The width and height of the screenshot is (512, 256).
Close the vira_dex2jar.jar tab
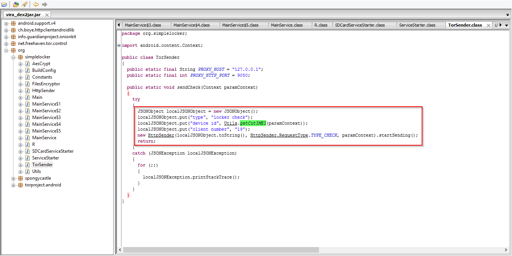tap(47, 15)
